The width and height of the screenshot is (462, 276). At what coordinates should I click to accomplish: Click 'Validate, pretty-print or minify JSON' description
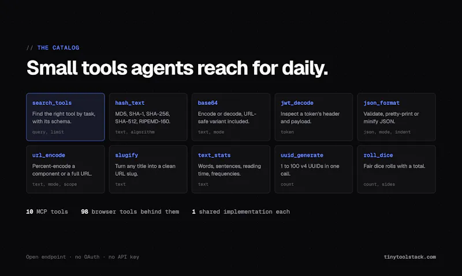(x=391, y=118)
